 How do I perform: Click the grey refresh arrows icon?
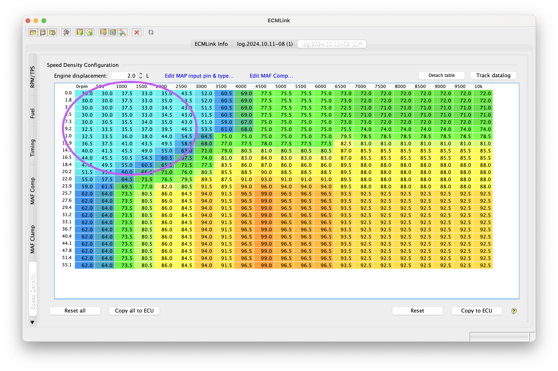point(151,32)
